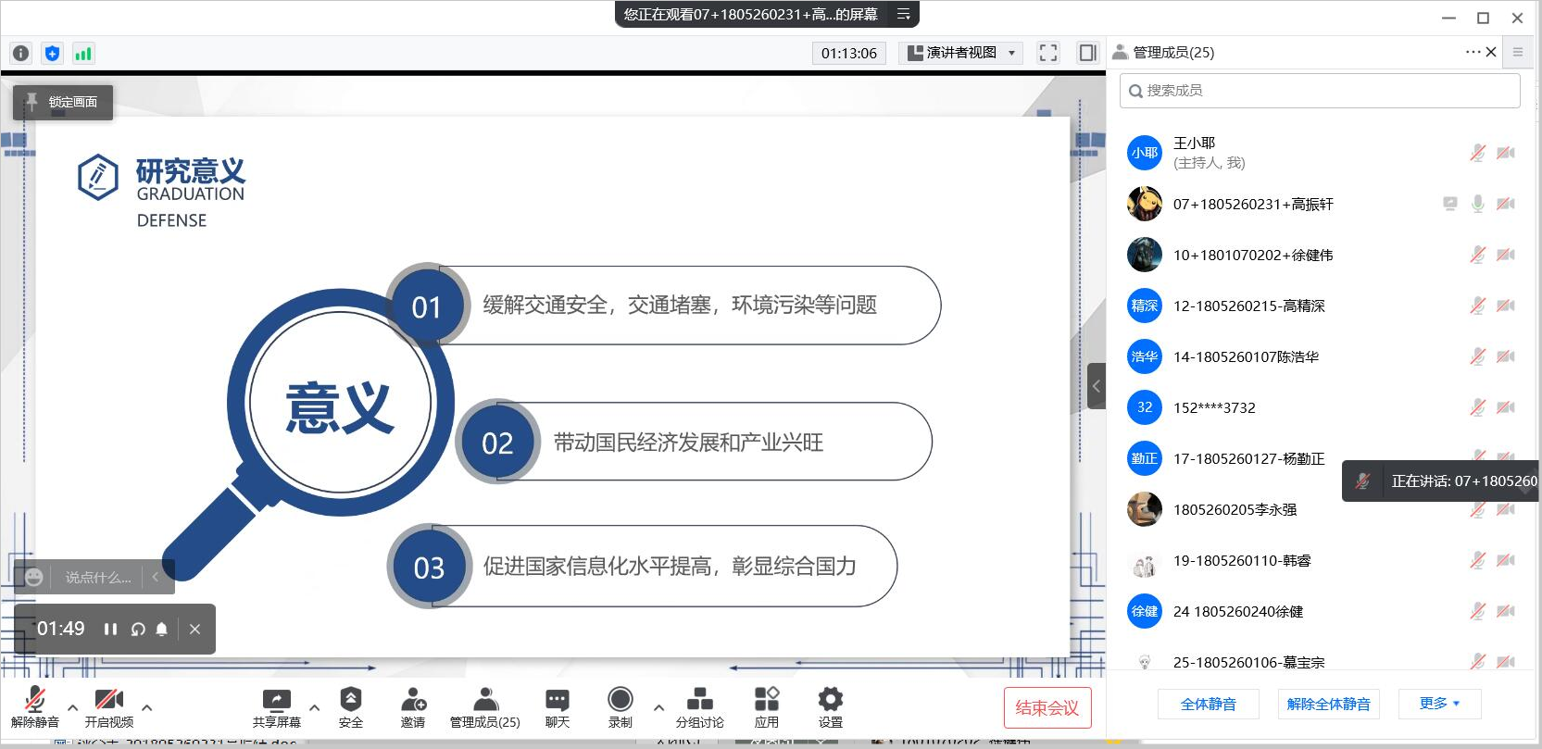Unmute my microphone in bottom toolbar
This screenshot has height=749, width=1542.
coord(35,700)
